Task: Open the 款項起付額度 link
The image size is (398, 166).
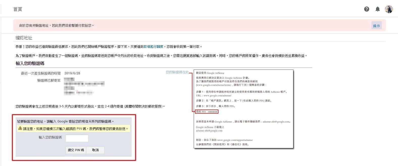Action: click(154, 47)
